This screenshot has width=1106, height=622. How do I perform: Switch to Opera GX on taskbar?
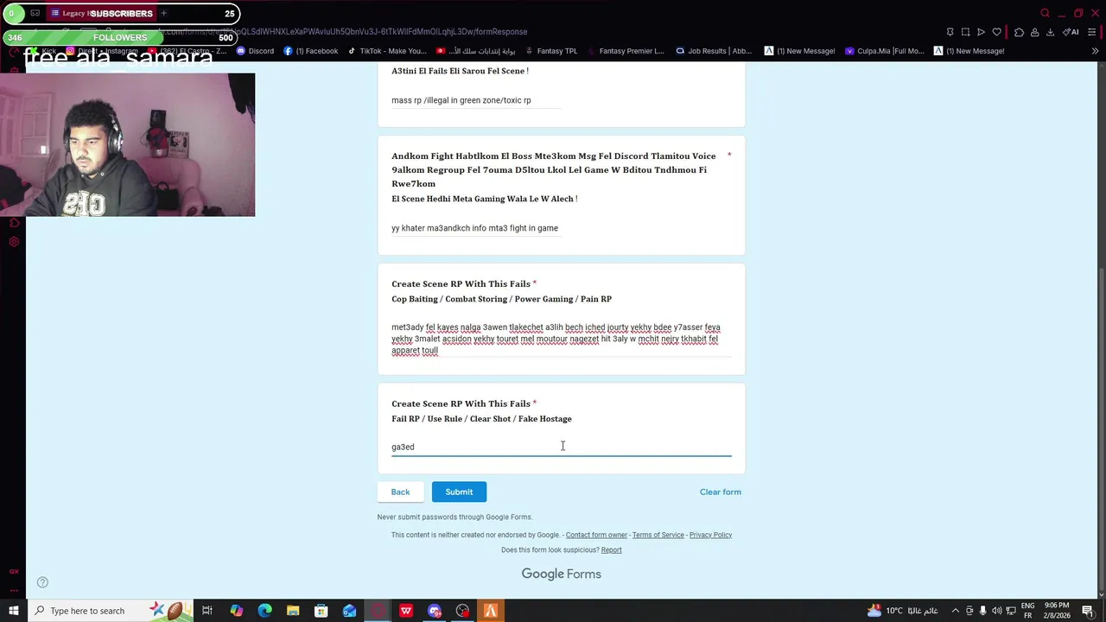tap(378, 611)
